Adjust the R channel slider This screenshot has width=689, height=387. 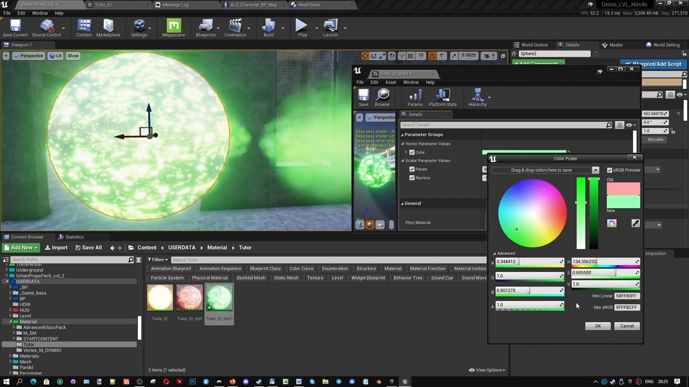pos(530,262)
